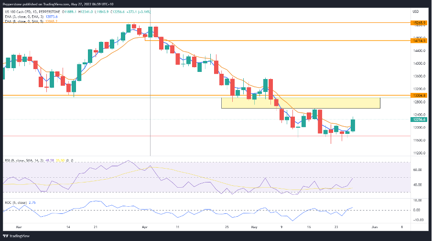Image resolution: width=432 pixels, height=241 pixels.
Task: Click the 14714.5 orange price level tag
Action: click(419, 40)
